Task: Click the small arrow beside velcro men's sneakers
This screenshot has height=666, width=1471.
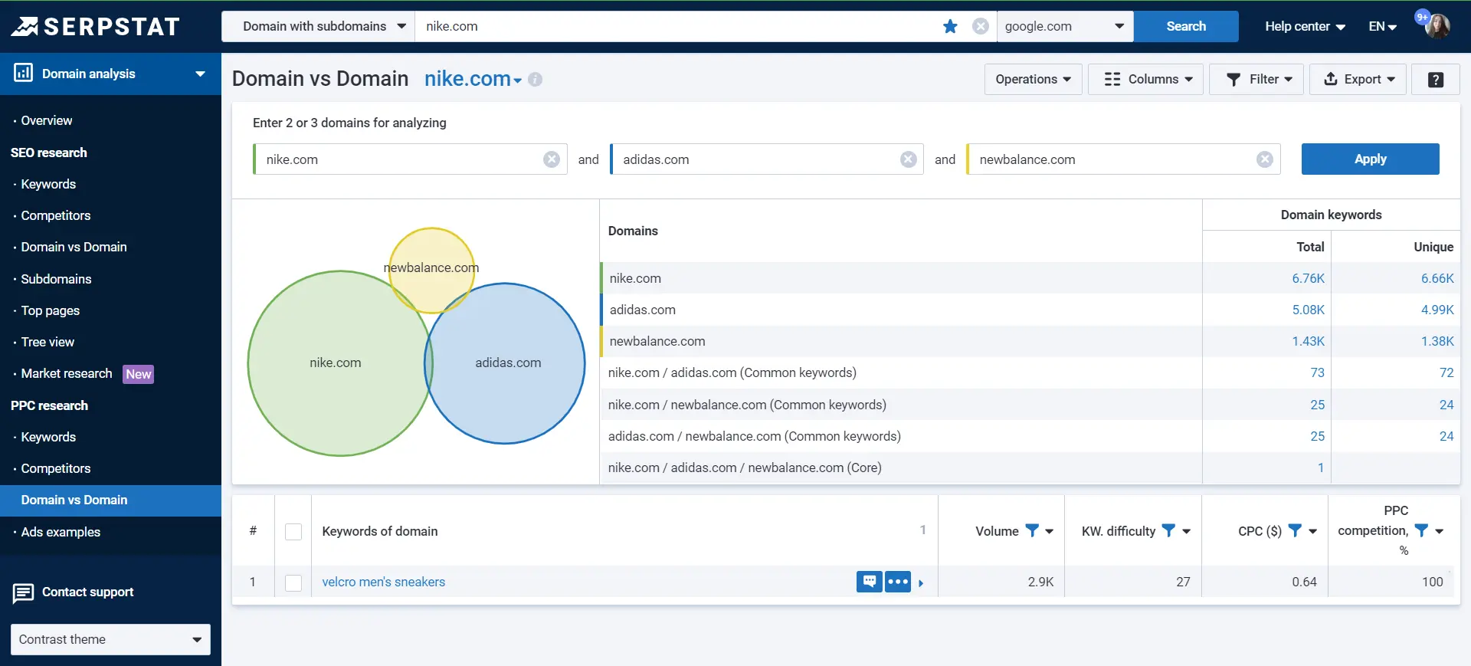Action: tap(921, 583)
